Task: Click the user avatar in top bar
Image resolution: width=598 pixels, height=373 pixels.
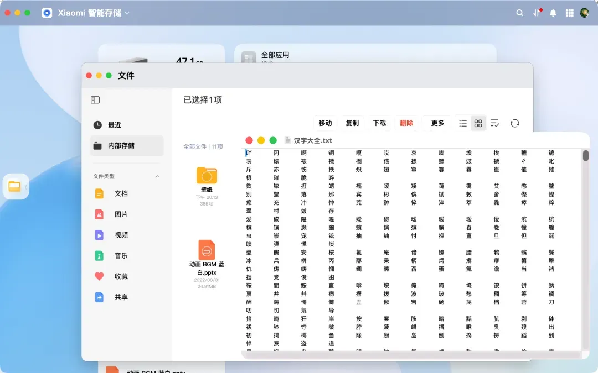Action: click(x=584, y=13)
